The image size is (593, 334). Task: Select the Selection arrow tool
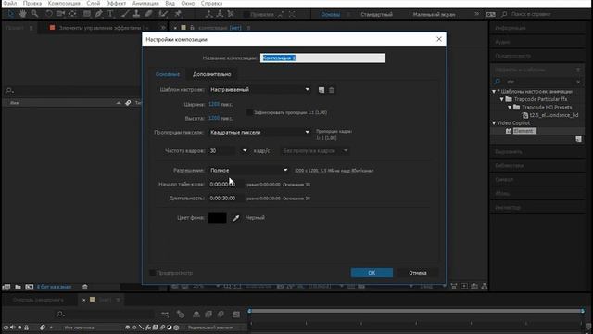coord(10,14)
